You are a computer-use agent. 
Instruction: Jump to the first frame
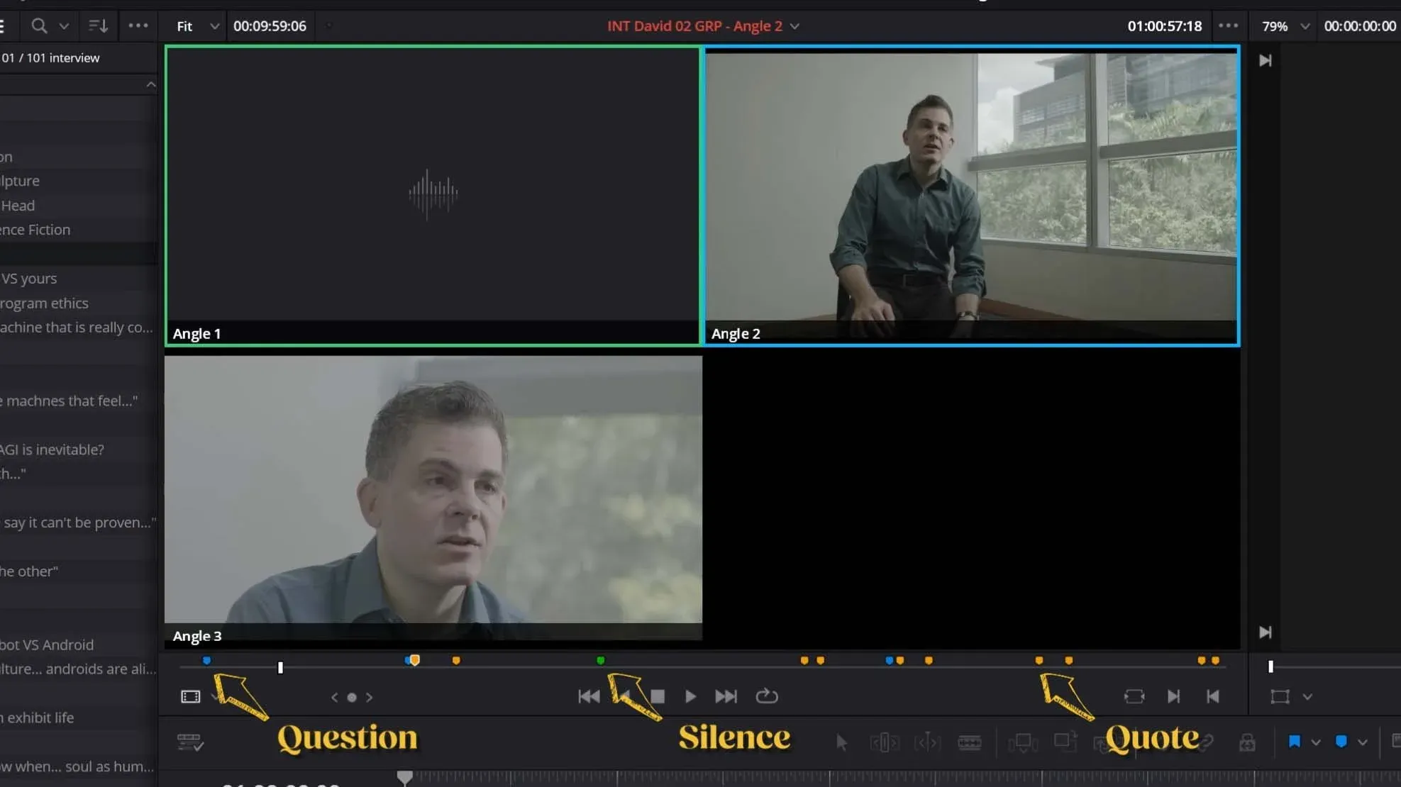(x=588, y=696)
